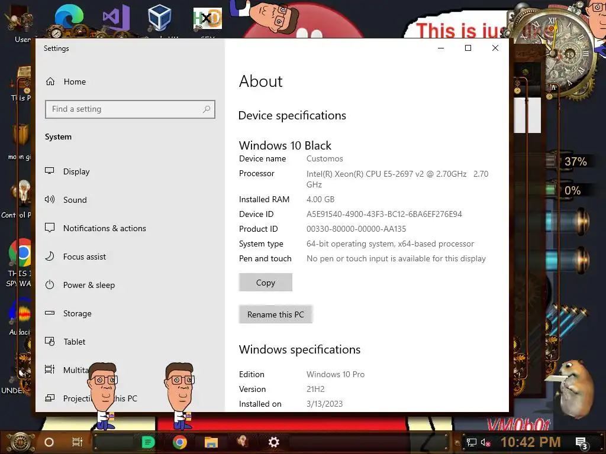Click the network tray icon
This screenshot has height=454, width=606.
point(471,442)
